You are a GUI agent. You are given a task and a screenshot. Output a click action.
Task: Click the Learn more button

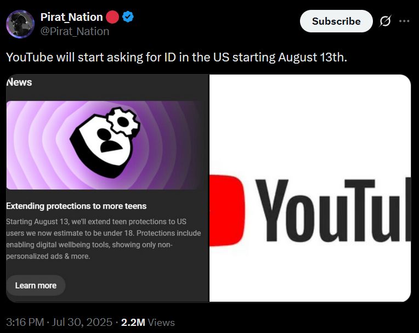(x=36, y=285)
